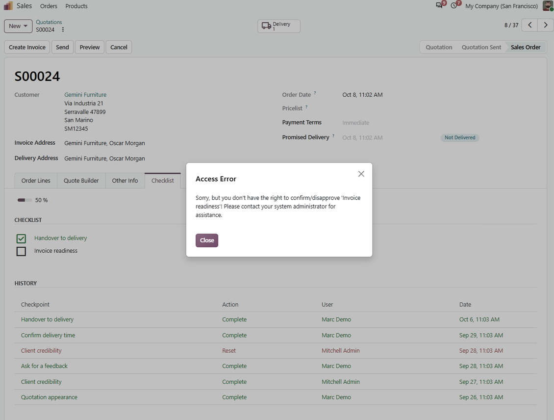
Task: Select the Quotation status stage
Action: [x=439, y=47]
